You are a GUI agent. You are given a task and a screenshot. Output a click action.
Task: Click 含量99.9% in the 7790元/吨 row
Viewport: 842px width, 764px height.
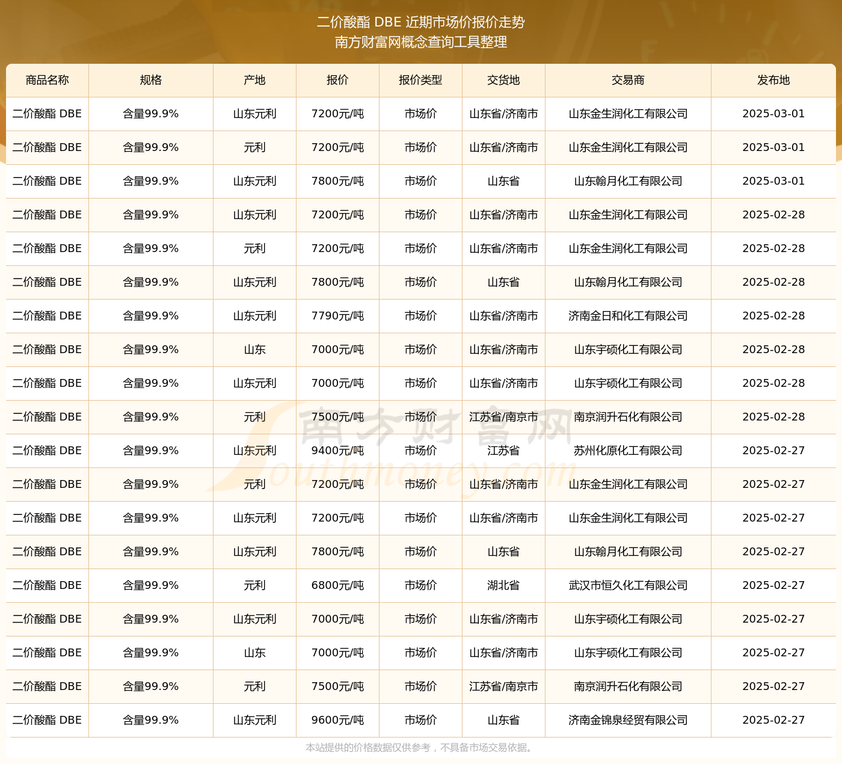151,316
